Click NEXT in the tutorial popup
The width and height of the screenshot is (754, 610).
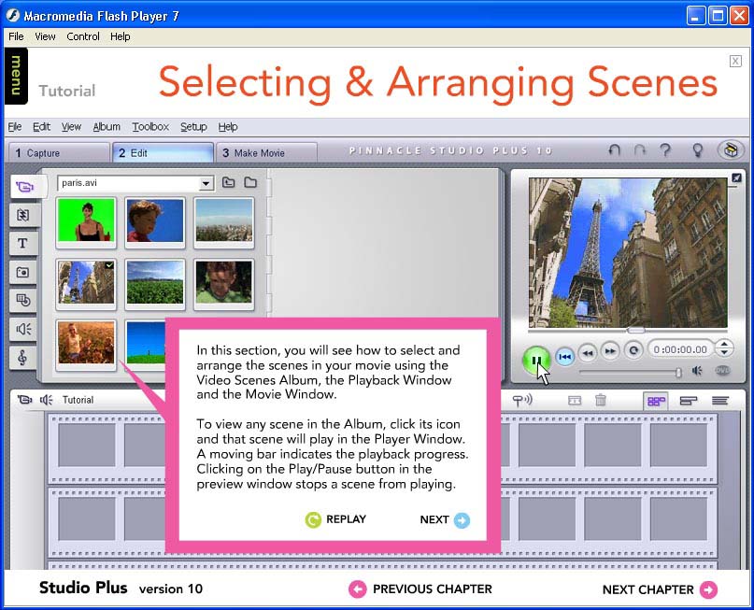tap(445, 520)
